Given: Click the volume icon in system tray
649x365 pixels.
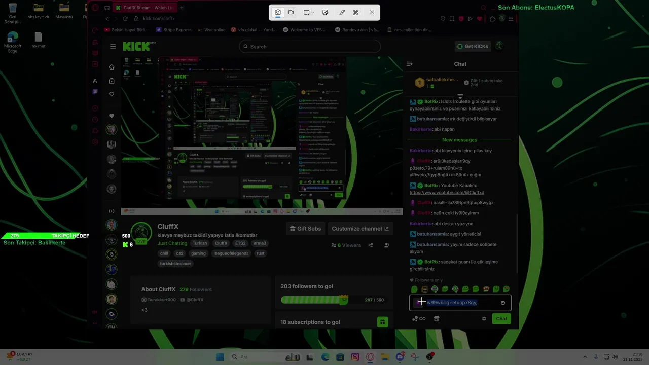Looking at the screenshot, I should (x=614, y=357).
